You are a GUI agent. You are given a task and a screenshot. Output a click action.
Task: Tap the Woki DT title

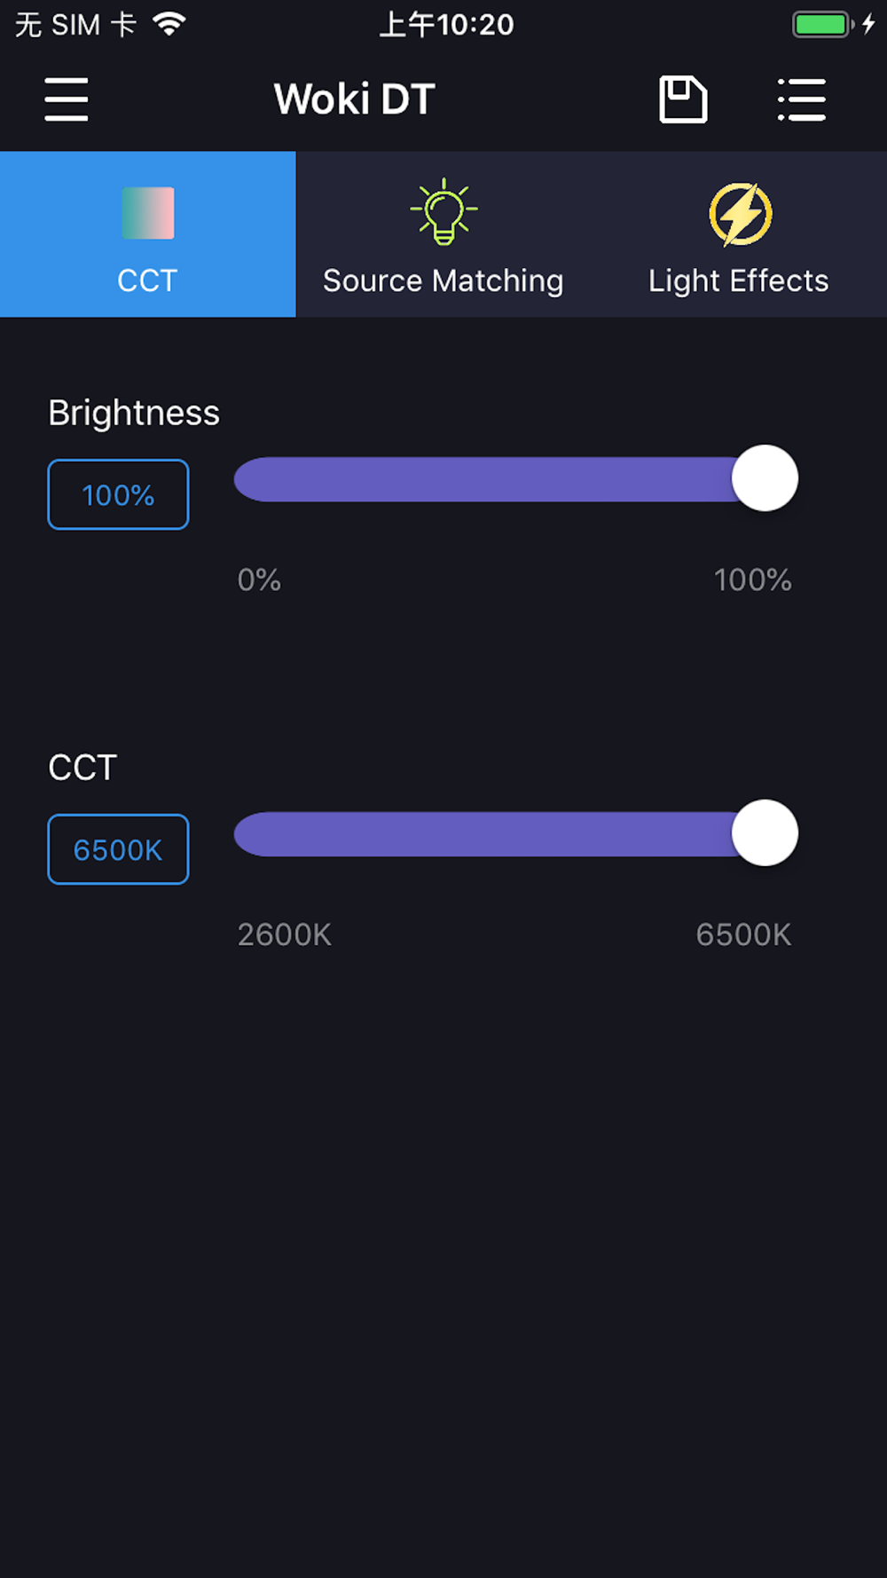[x=354, y=99]
